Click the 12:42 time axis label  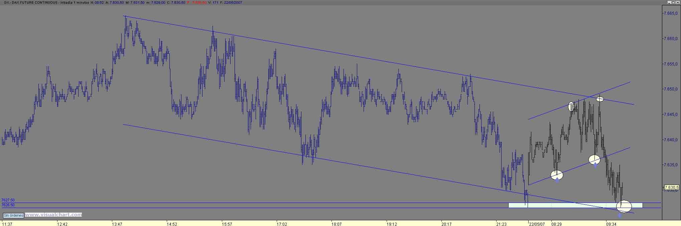(x=62, y=224)
